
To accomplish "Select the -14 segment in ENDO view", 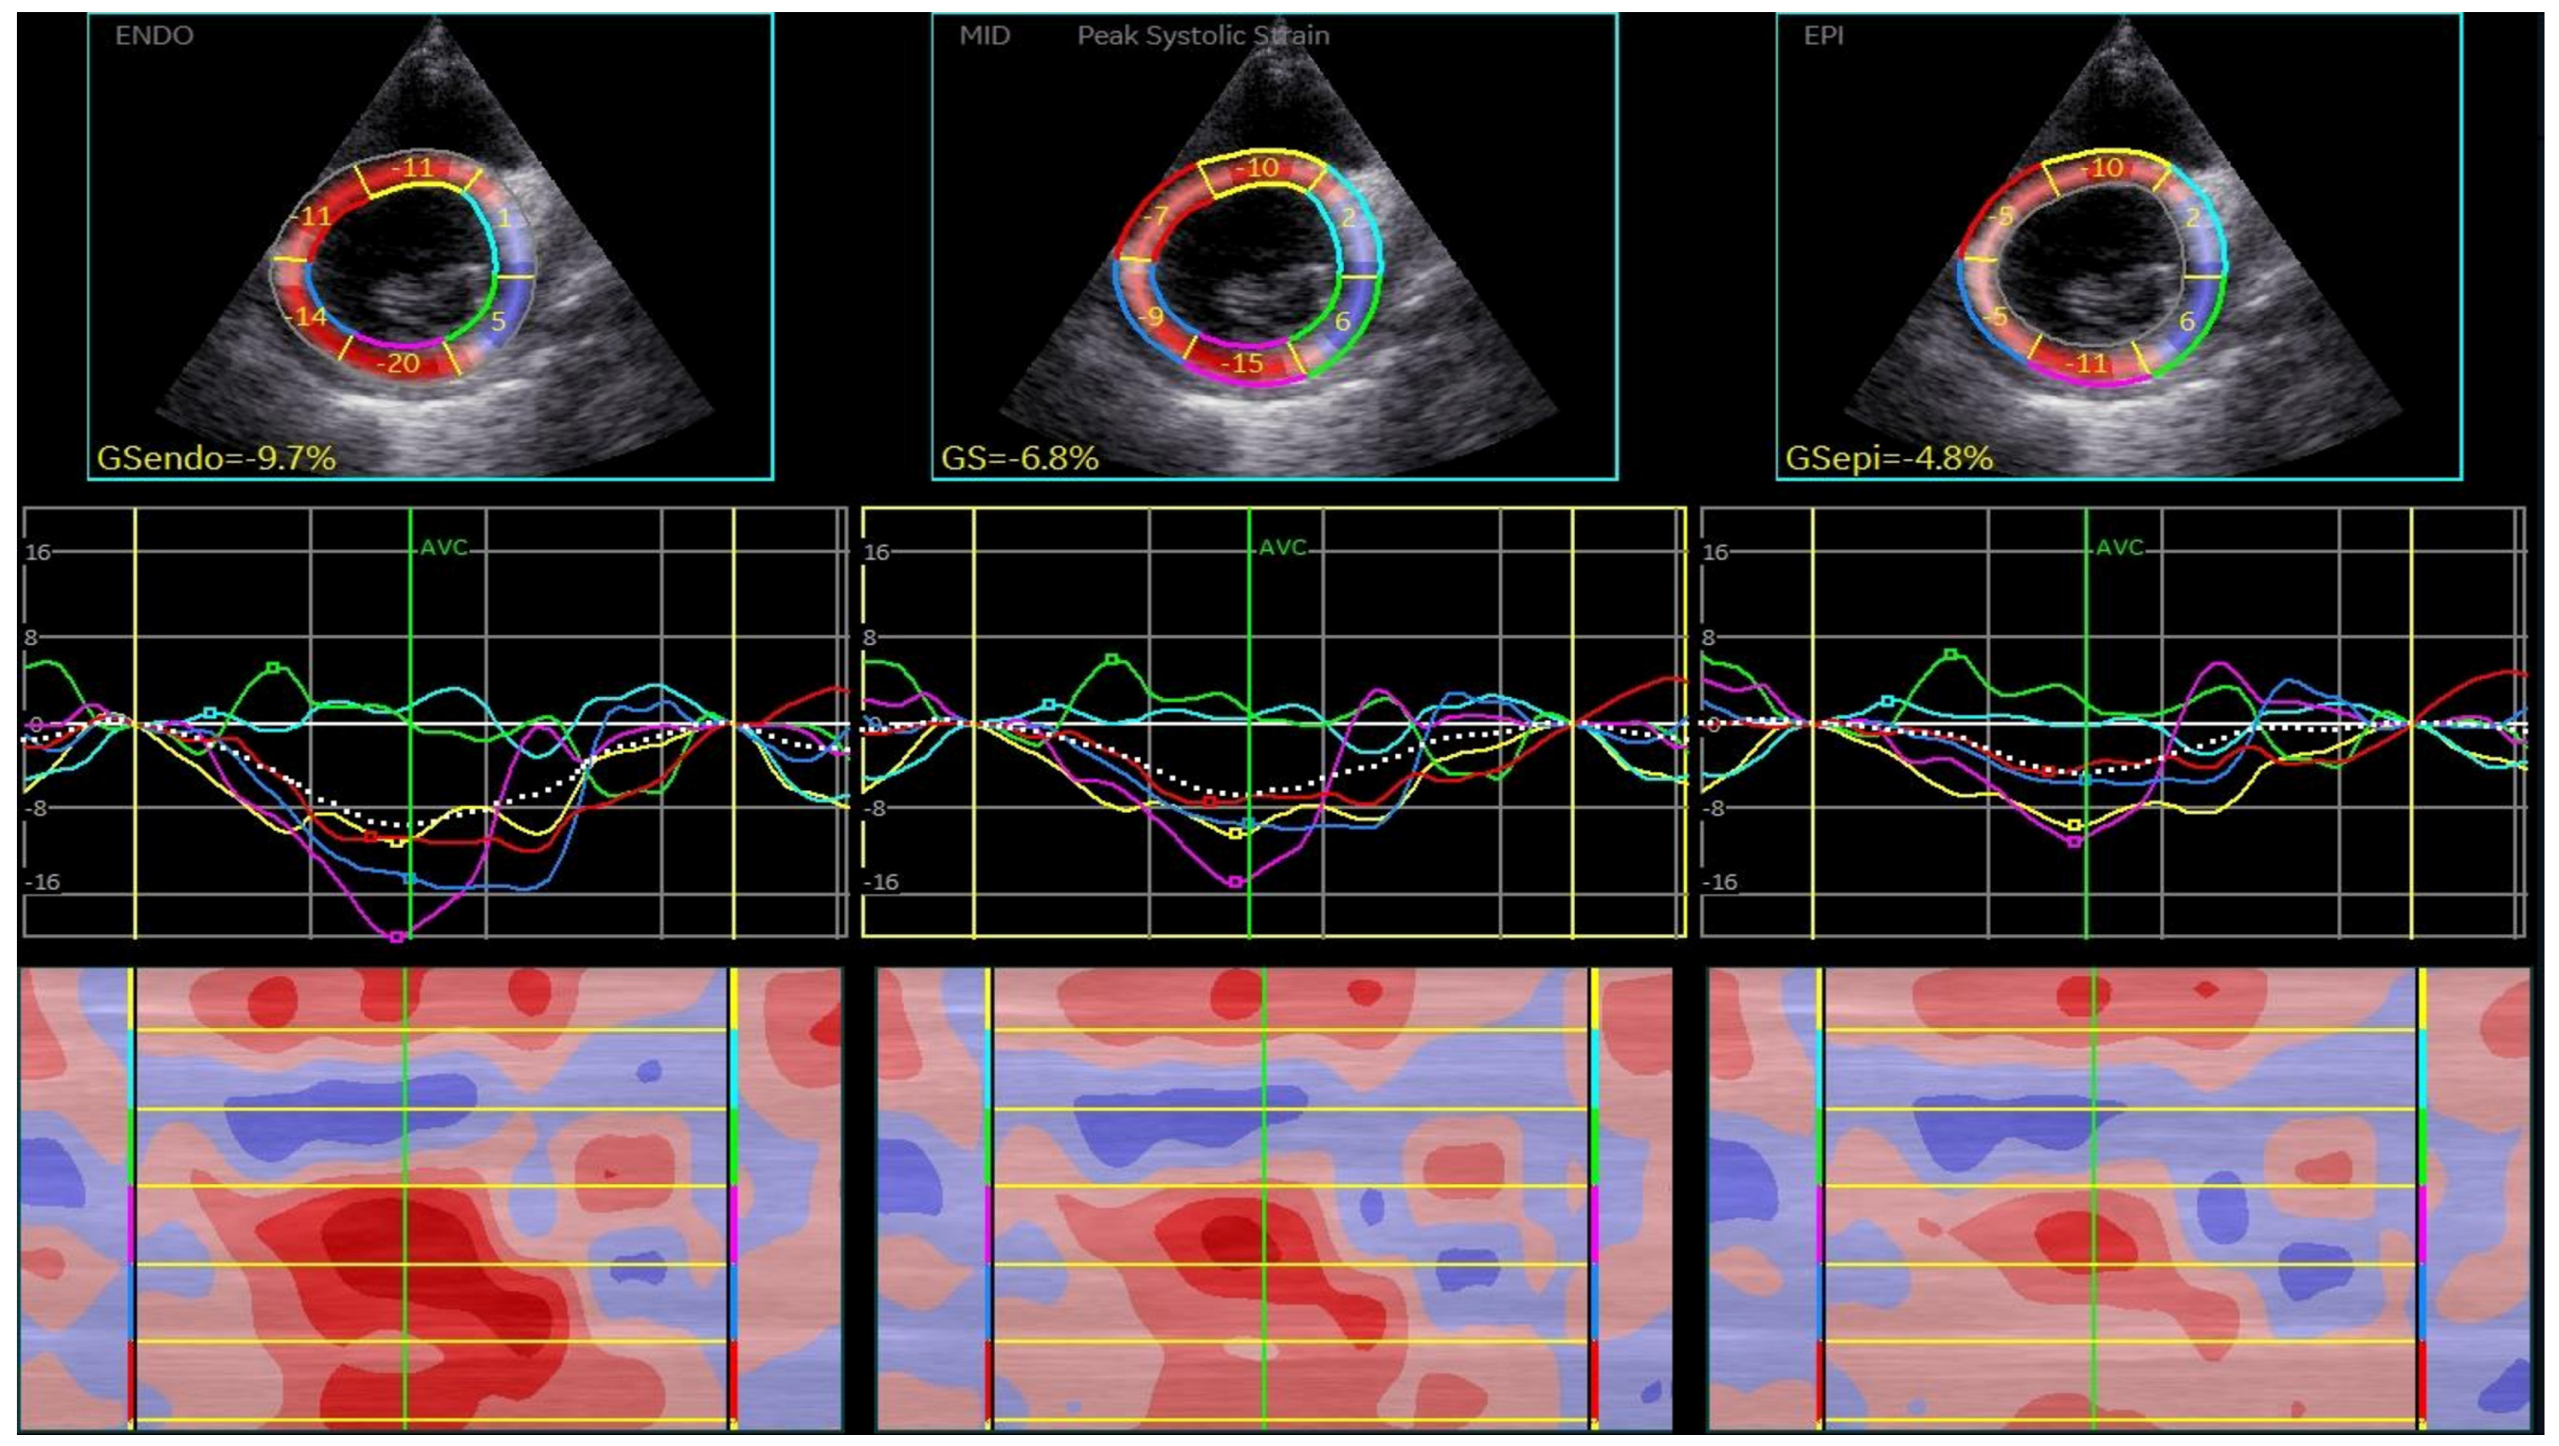I will pos(305,318).
